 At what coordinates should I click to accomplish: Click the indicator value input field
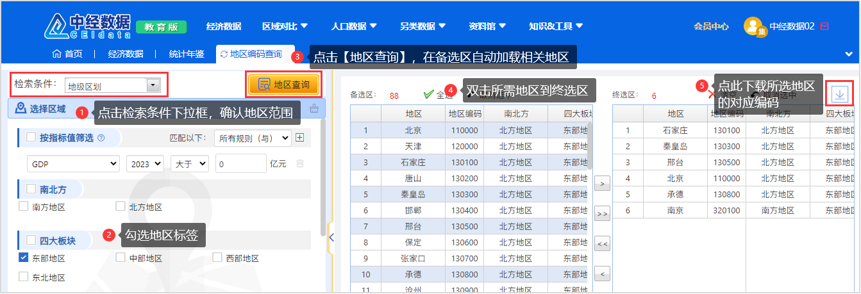pyautogui.click(x=240, y=164)
